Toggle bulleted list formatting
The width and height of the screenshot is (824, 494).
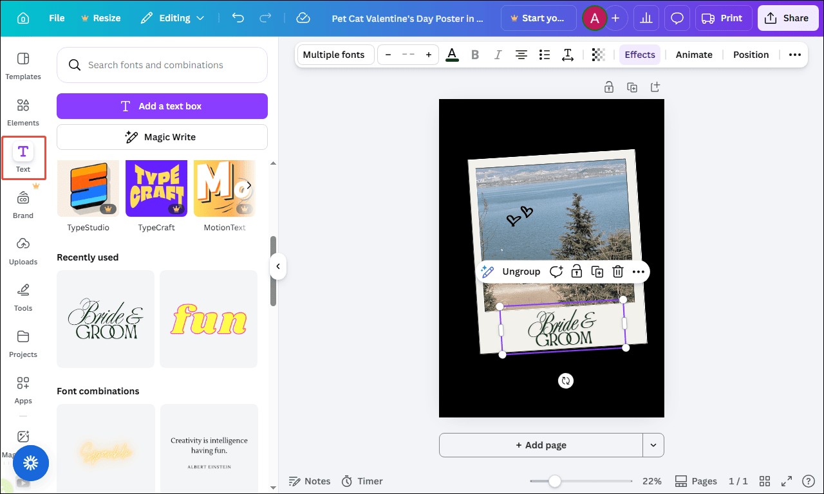coord(544,55)
